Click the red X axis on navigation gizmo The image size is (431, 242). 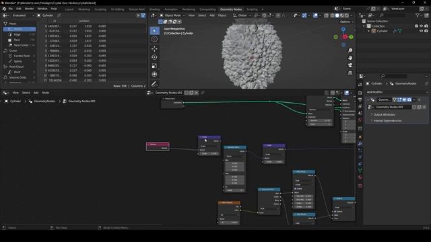(345, 37)
